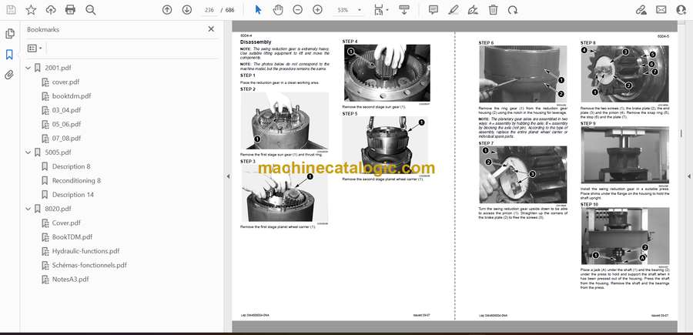Close the Bookmarks panel
The width and height of the screenshot is (693, 335).
click(x=211, y=29)
